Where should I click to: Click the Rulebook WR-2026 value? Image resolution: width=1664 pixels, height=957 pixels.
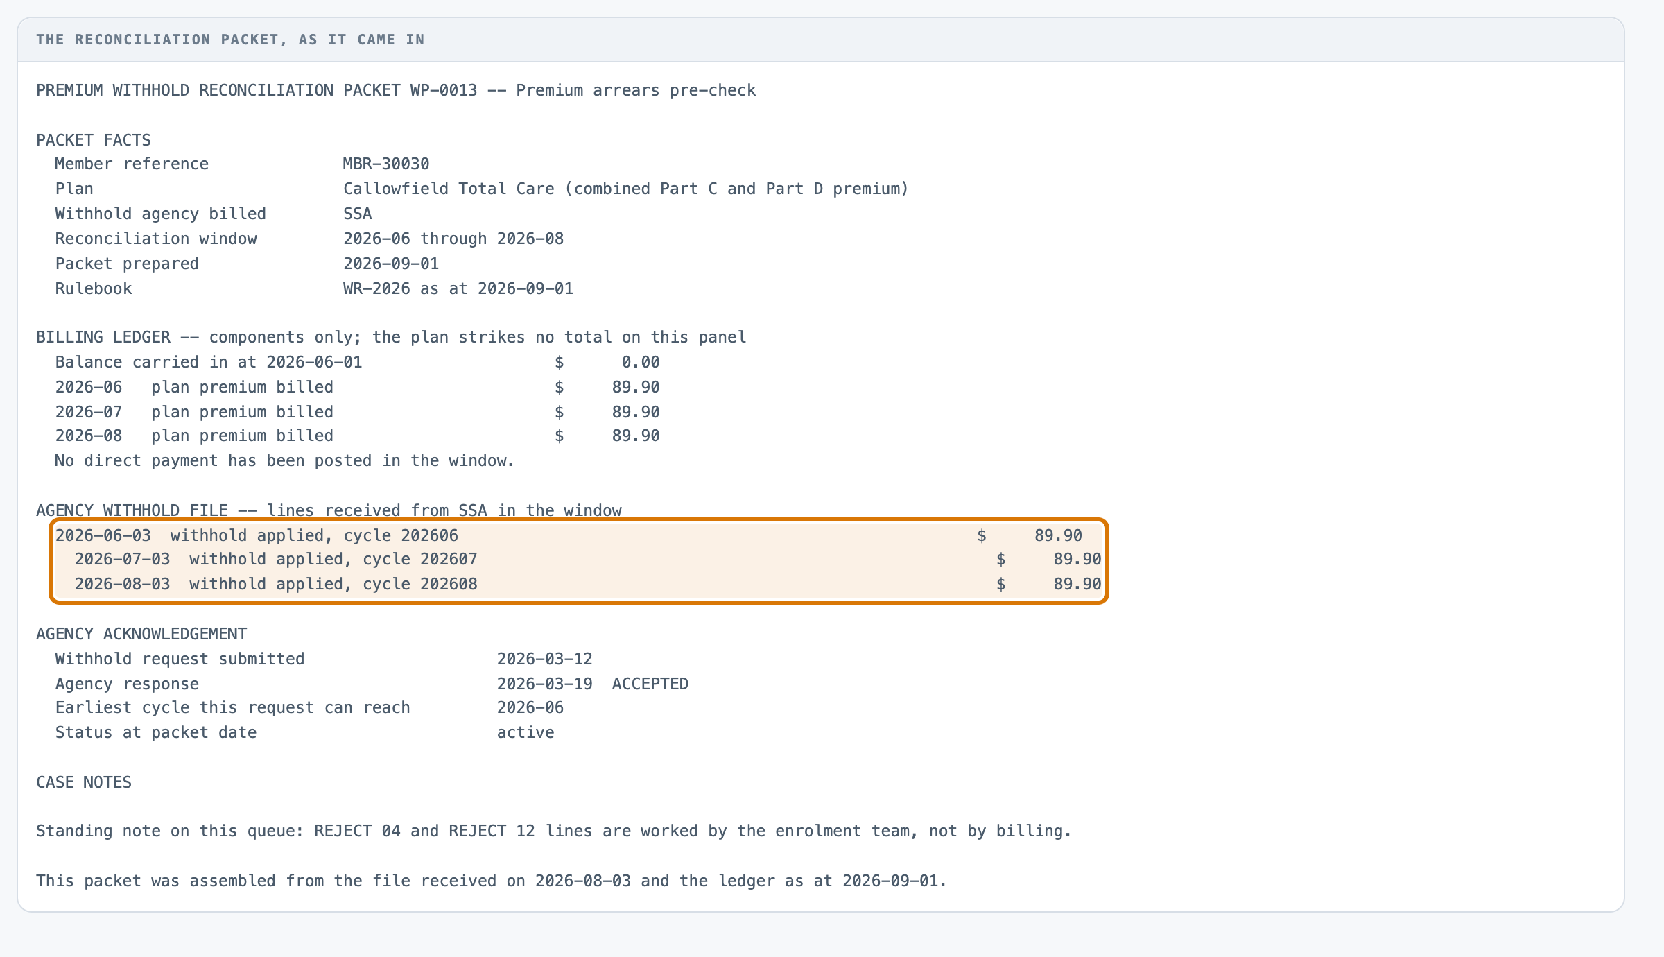coord(458,289)
